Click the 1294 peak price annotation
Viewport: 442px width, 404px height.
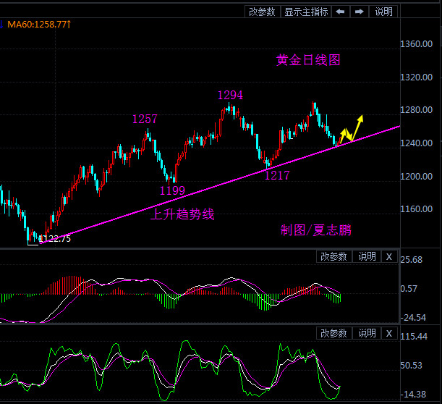point(230,96)
